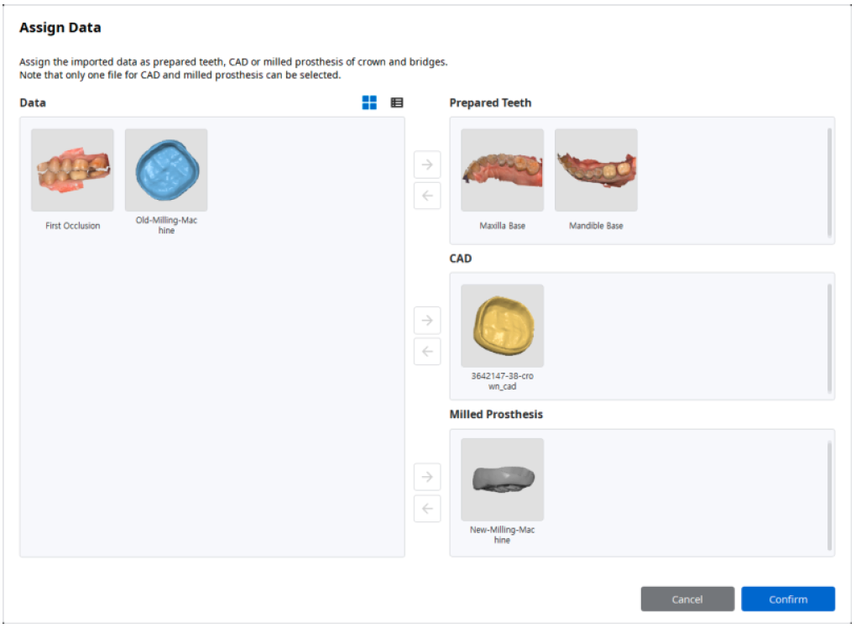Return Milled Prosthesis item to Data
This screenshot has width=856, height=628.
click(427, 509)
